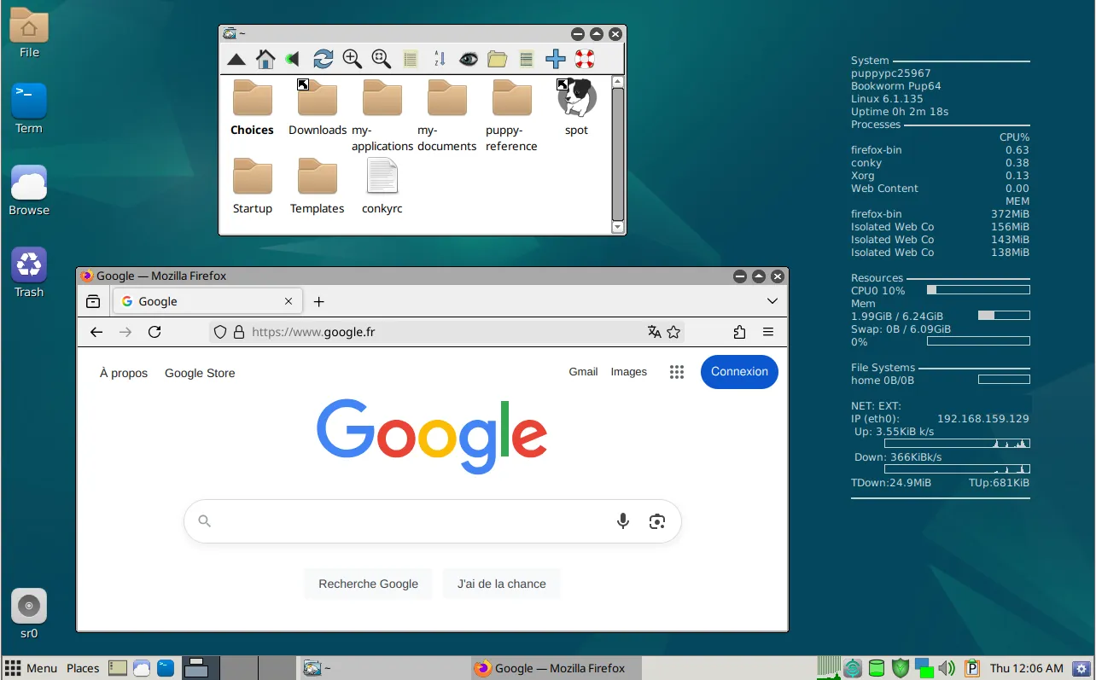Click the scrollbar down arrow in file manager

pyautogui.click(x=618, y=228)
